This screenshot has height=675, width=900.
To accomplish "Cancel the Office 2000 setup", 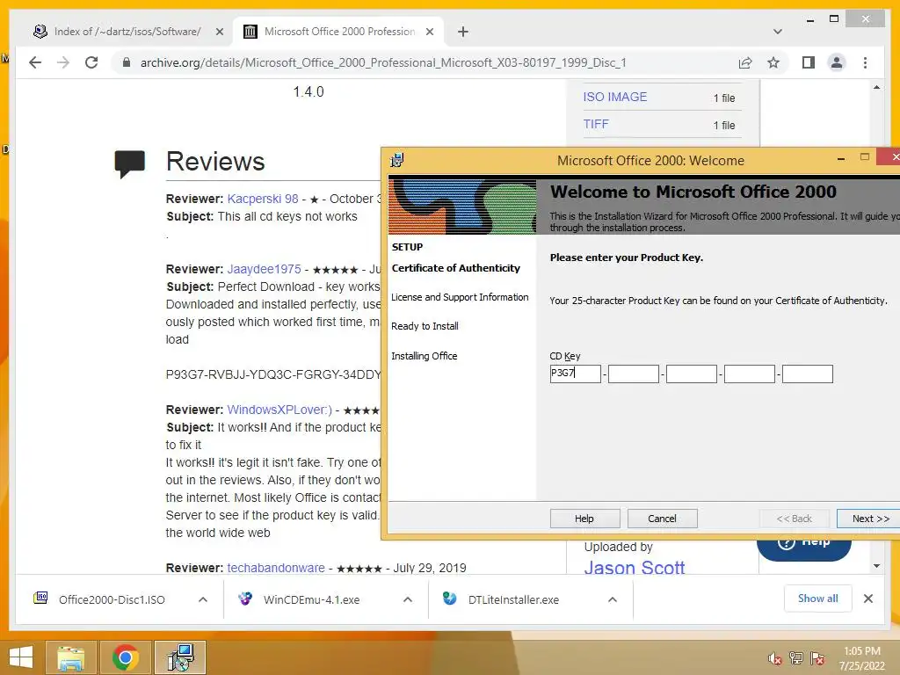I will point(662,519).
